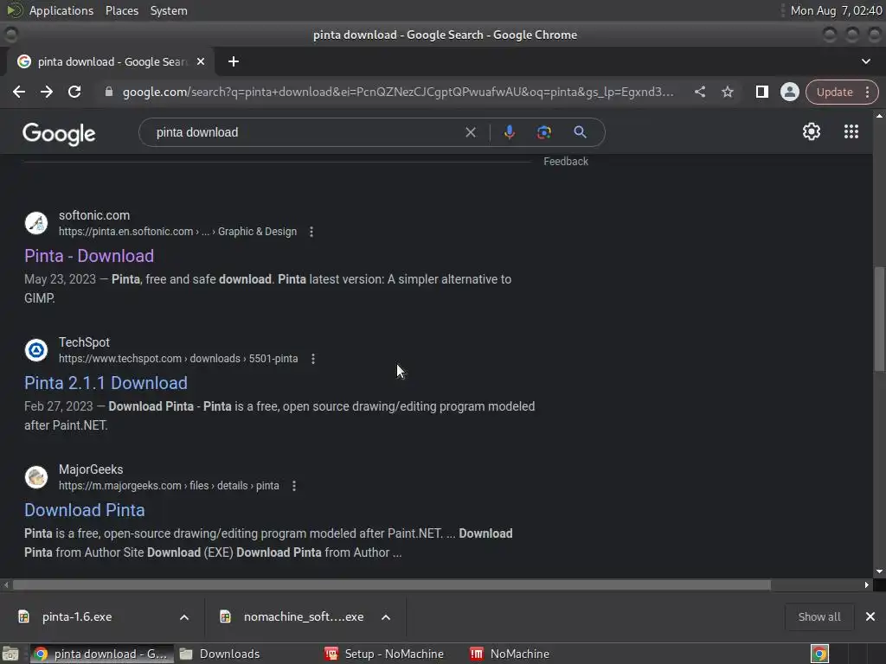Click the majorgeeks.com result URL breadcrumb
886x664 pixels.
pyautogui.click(x=169, y=486)
